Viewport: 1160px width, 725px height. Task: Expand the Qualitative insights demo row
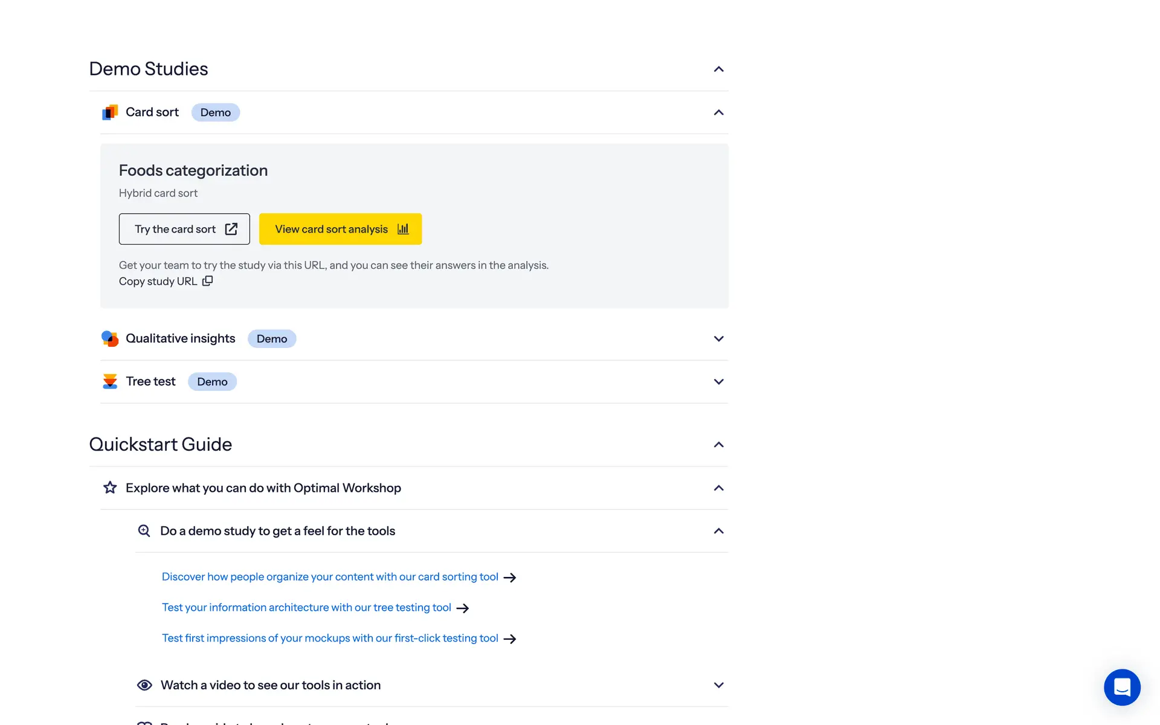[718, 339]
